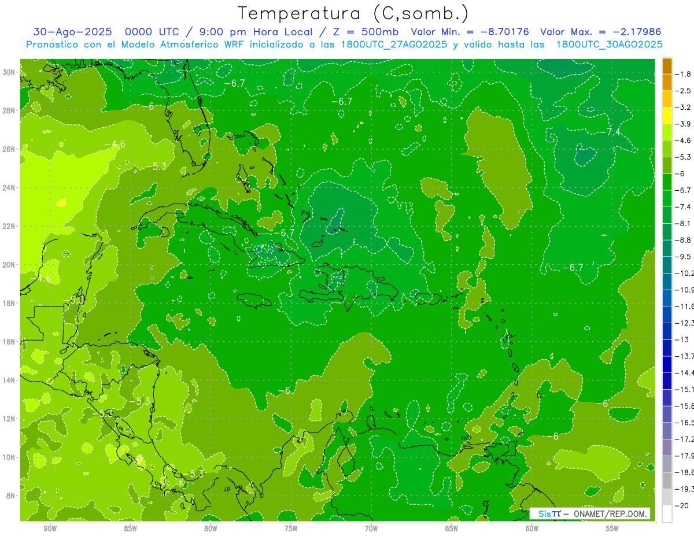Click the "-9.5" colorbar tick label
Viewport: 694px width, 536px height.
tap(683, 257)
